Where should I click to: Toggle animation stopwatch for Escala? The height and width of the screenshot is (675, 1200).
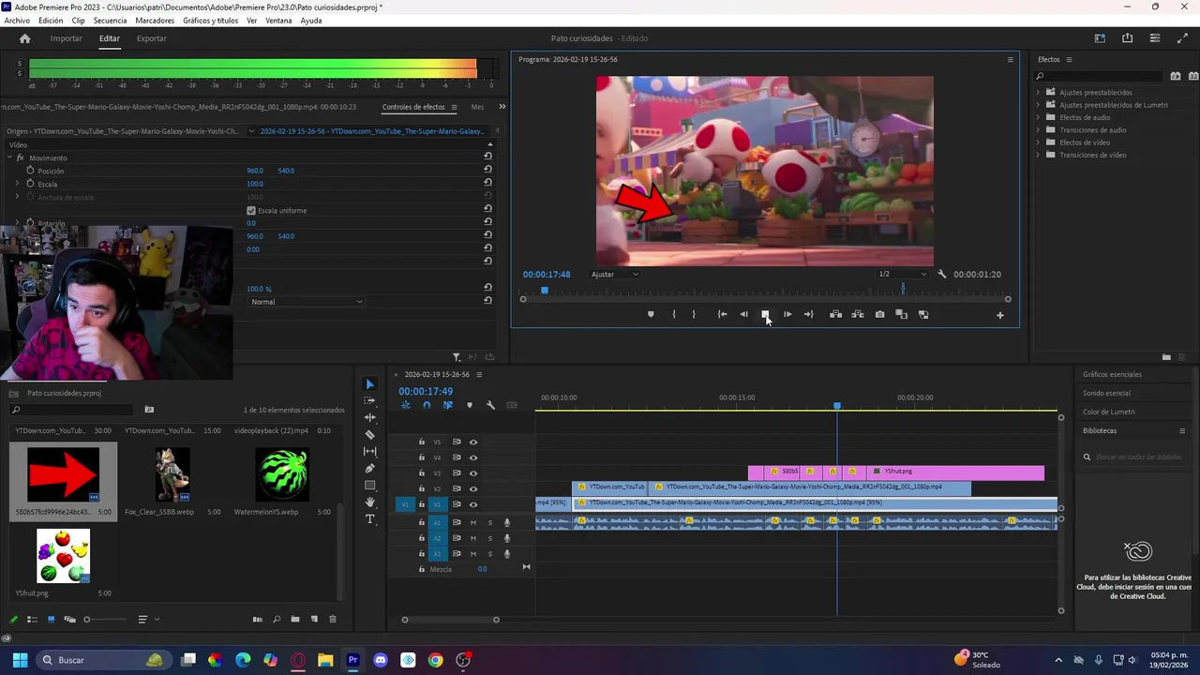pyautogui.click(x=30, y=184)
